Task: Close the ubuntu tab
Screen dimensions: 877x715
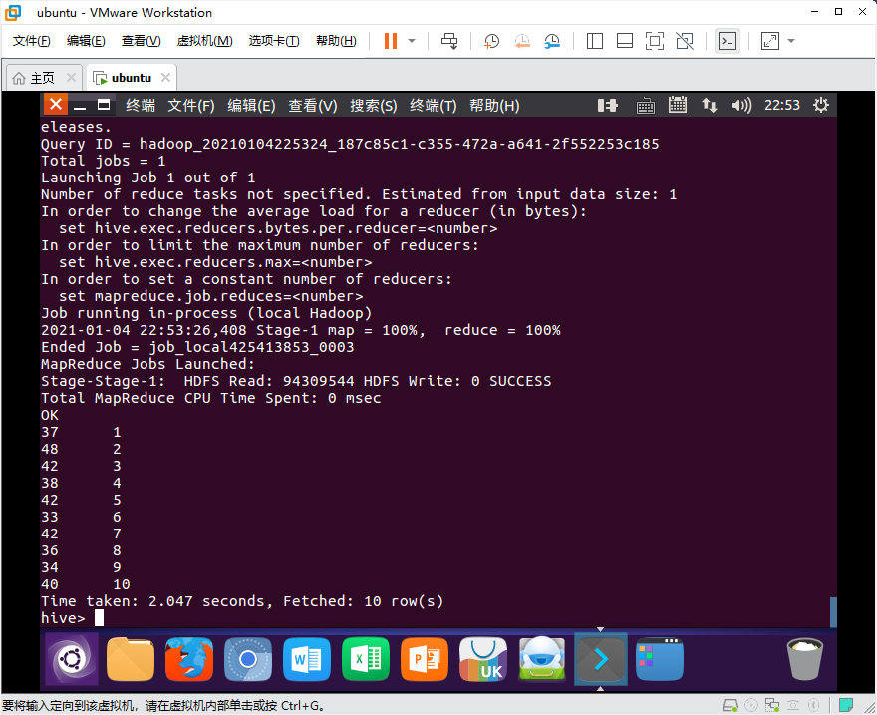Action: coord(165,77)
